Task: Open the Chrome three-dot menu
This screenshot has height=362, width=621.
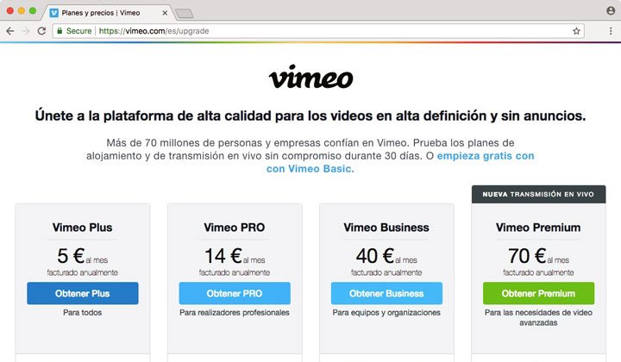Action: (x=611, y=31)
